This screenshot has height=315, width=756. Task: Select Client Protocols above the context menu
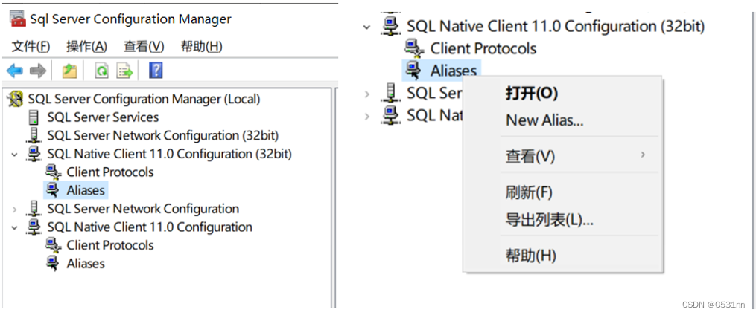(483, 48)
